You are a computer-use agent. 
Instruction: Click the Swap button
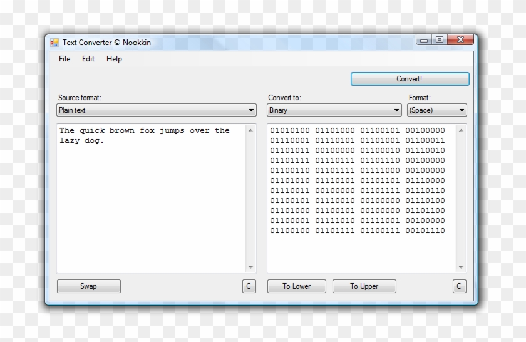click(x=89, y=286)
